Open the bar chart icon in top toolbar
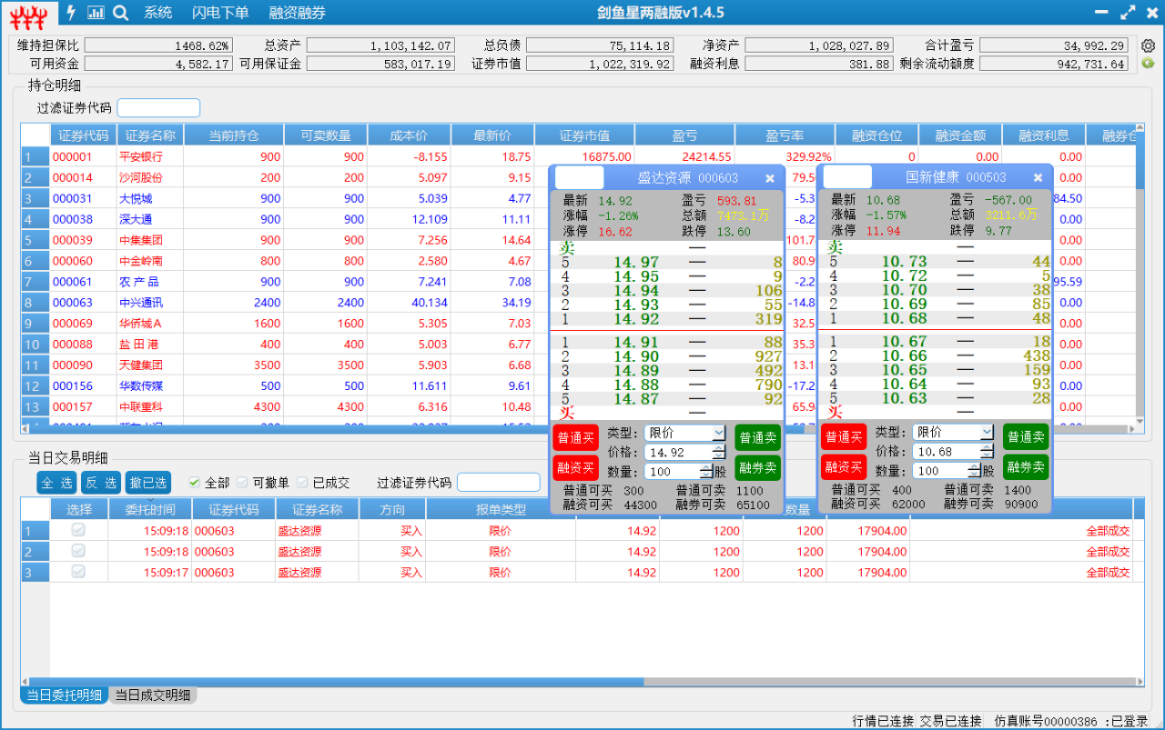This screenshot has width=1165, height=730. [x=96, y=13]
